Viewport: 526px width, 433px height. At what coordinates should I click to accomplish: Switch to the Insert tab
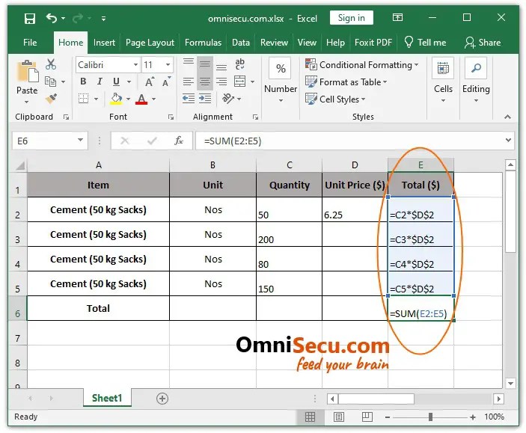104,43
